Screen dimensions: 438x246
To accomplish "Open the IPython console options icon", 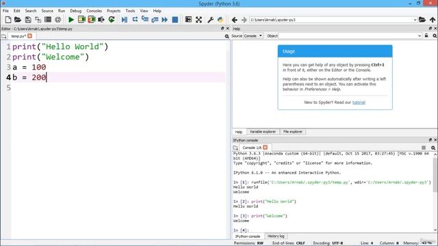I will coord(433,148).
